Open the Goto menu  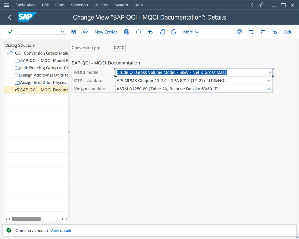pyautogui.click(x=60, y=5)
